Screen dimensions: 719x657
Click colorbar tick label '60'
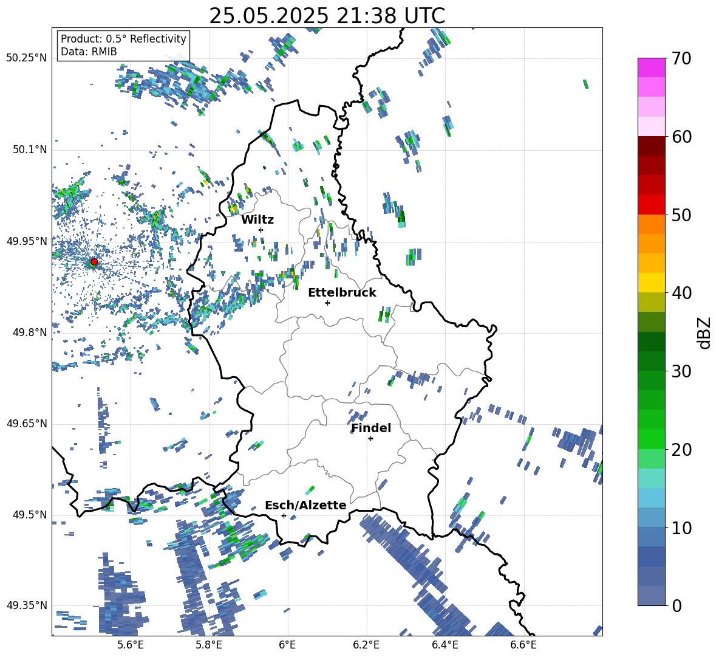click(681, 137)
